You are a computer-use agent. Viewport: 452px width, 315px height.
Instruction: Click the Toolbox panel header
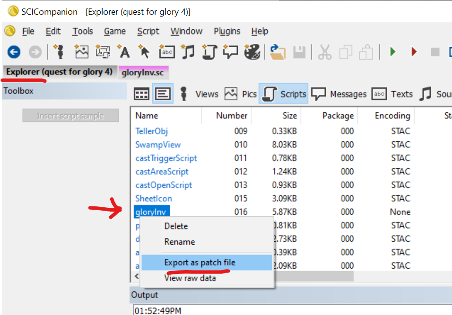64,91
